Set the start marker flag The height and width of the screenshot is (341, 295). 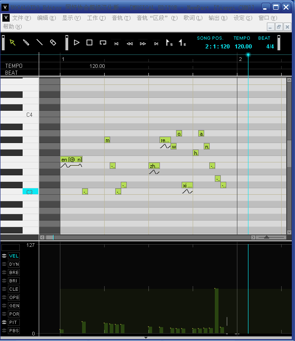click(169, 42)
